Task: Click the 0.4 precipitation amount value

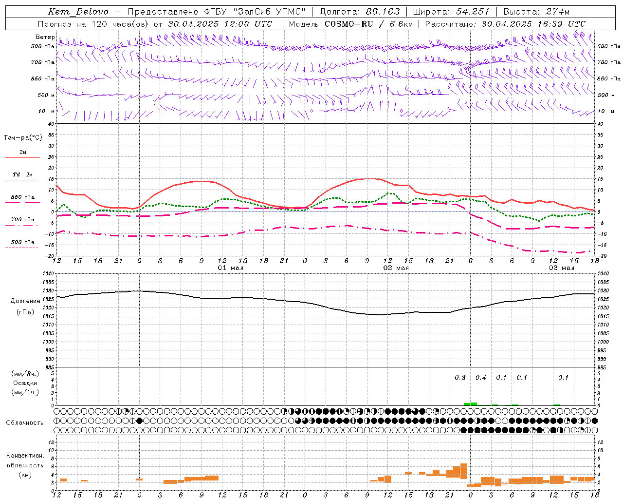Action: click(x=481, y=377)
